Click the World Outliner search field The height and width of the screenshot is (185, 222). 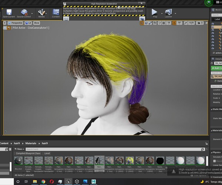click(x=216, y=15)
